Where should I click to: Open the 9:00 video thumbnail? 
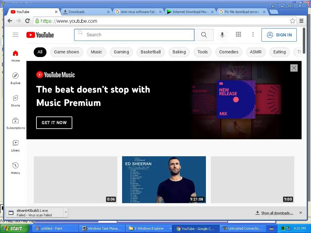[252, 180]
